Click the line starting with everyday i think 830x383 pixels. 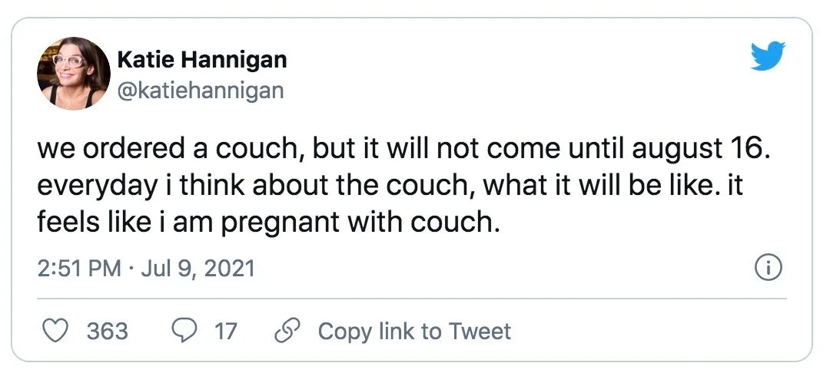click(390, 187)
